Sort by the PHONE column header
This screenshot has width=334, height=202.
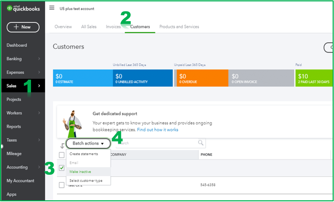coord(207,155)
